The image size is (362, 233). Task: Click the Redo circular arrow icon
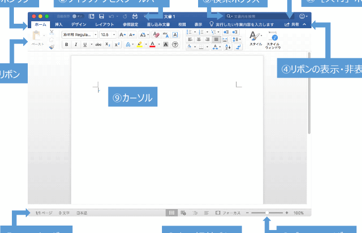click(125, 16)
